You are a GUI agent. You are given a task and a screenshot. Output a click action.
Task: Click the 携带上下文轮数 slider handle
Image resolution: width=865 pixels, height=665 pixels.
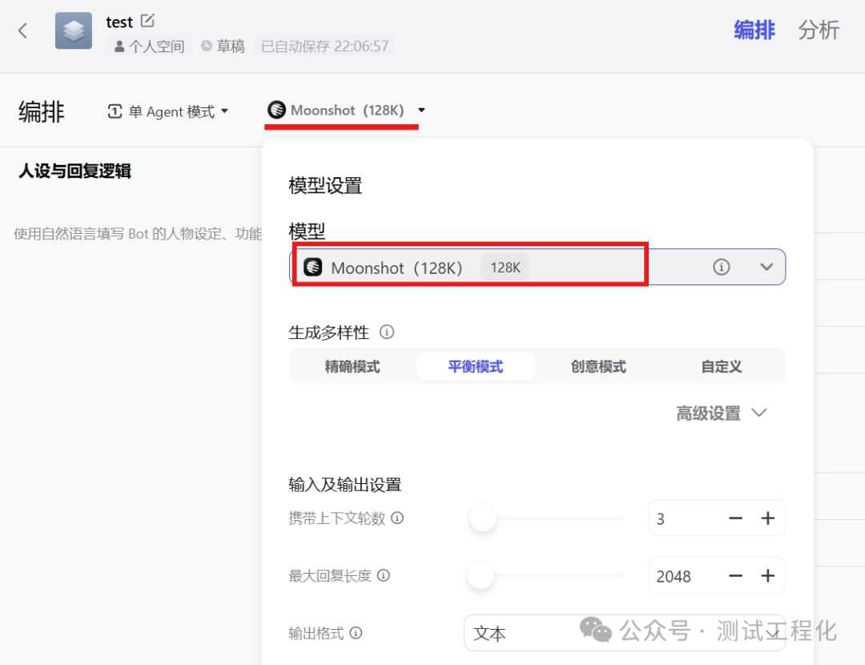pos(483,518)
